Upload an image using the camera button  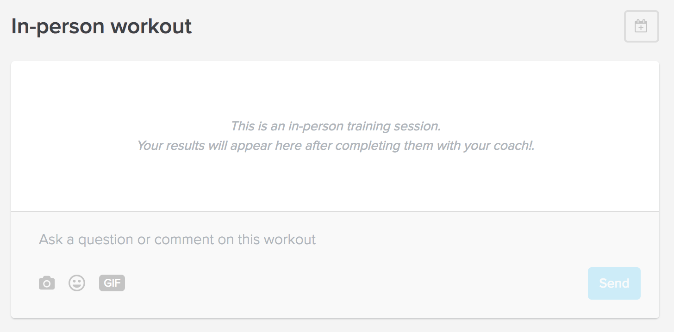click(47, 283)
